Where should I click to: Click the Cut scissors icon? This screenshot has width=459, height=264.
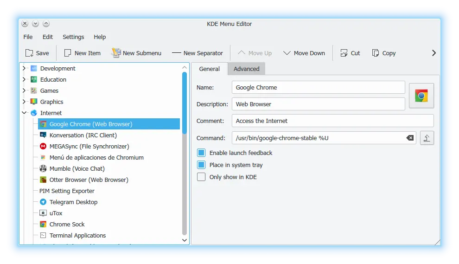point(344,53)
